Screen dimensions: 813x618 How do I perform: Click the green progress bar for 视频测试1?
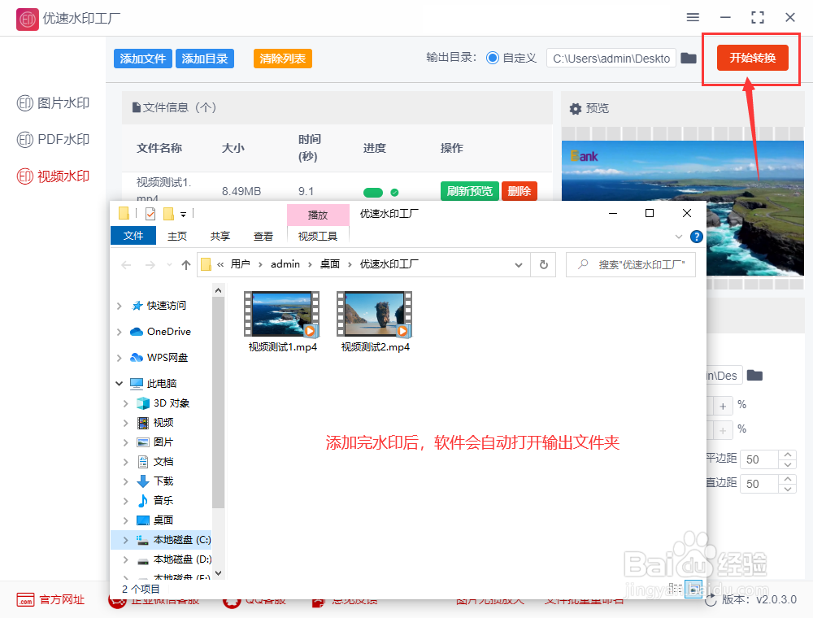(x=373, y=193)
